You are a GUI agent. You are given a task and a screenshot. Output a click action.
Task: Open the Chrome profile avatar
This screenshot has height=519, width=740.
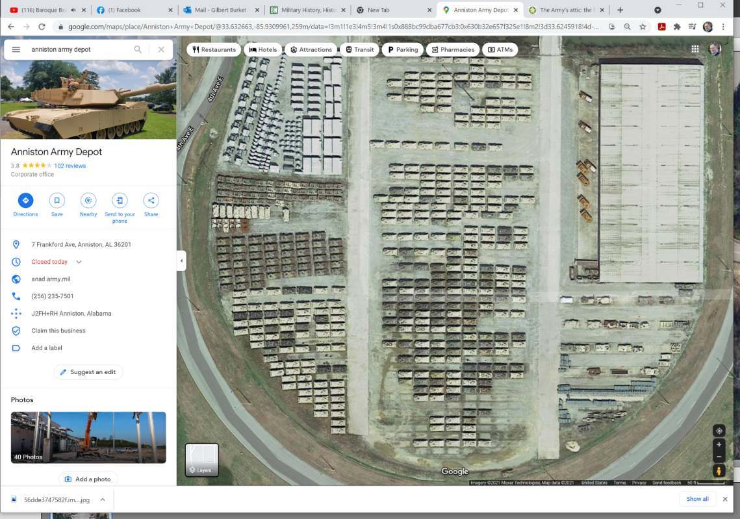[708, 27]
